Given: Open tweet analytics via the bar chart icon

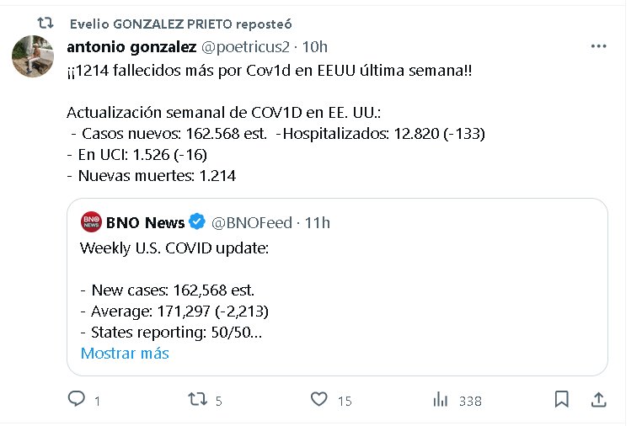Looking at the screenshot, I should 440,400.
